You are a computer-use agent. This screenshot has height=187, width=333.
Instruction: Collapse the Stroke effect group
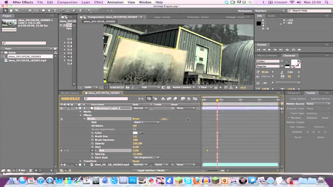pos(84,119)
